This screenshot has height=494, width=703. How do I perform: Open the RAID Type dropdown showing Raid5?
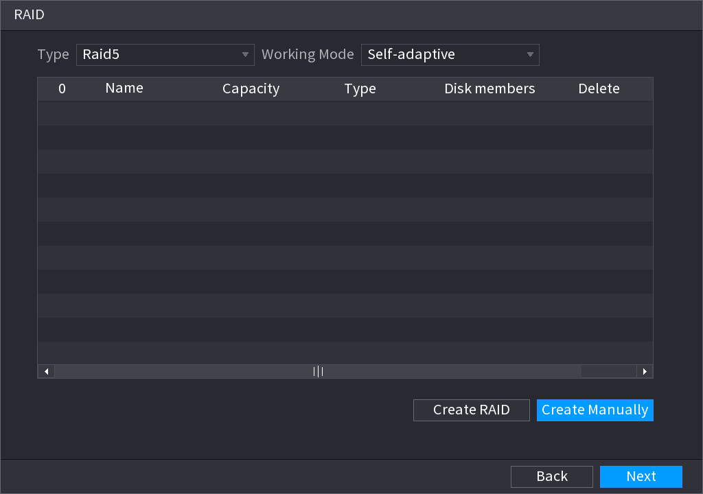pos(165,55)
